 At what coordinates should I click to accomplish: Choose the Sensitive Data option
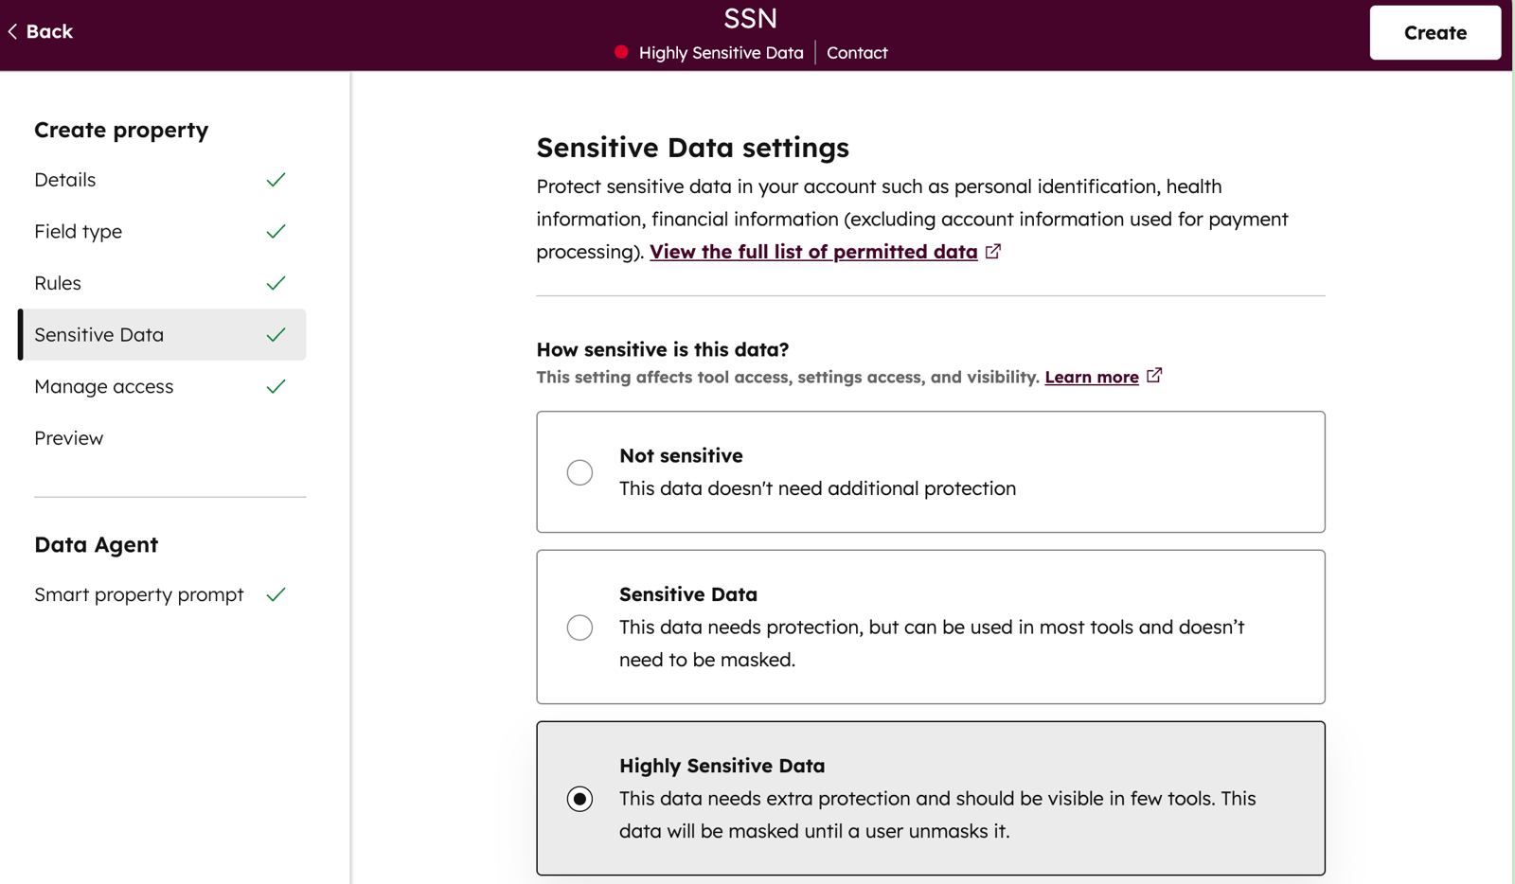pos(579,628)
